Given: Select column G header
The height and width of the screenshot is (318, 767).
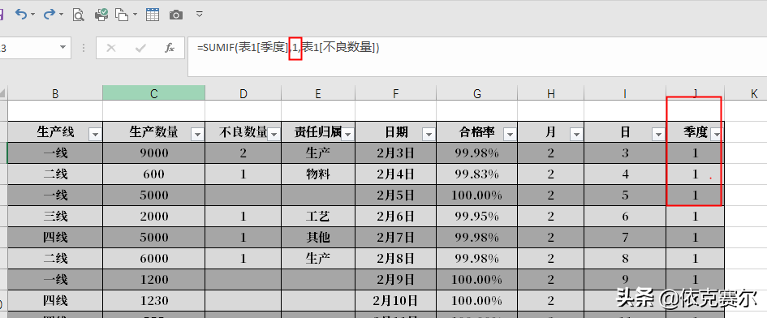Looking at the screenshot, I should (x=477, y=93).
